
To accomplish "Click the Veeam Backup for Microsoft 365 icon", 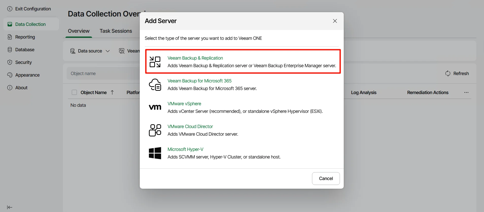I will point(155,85).
